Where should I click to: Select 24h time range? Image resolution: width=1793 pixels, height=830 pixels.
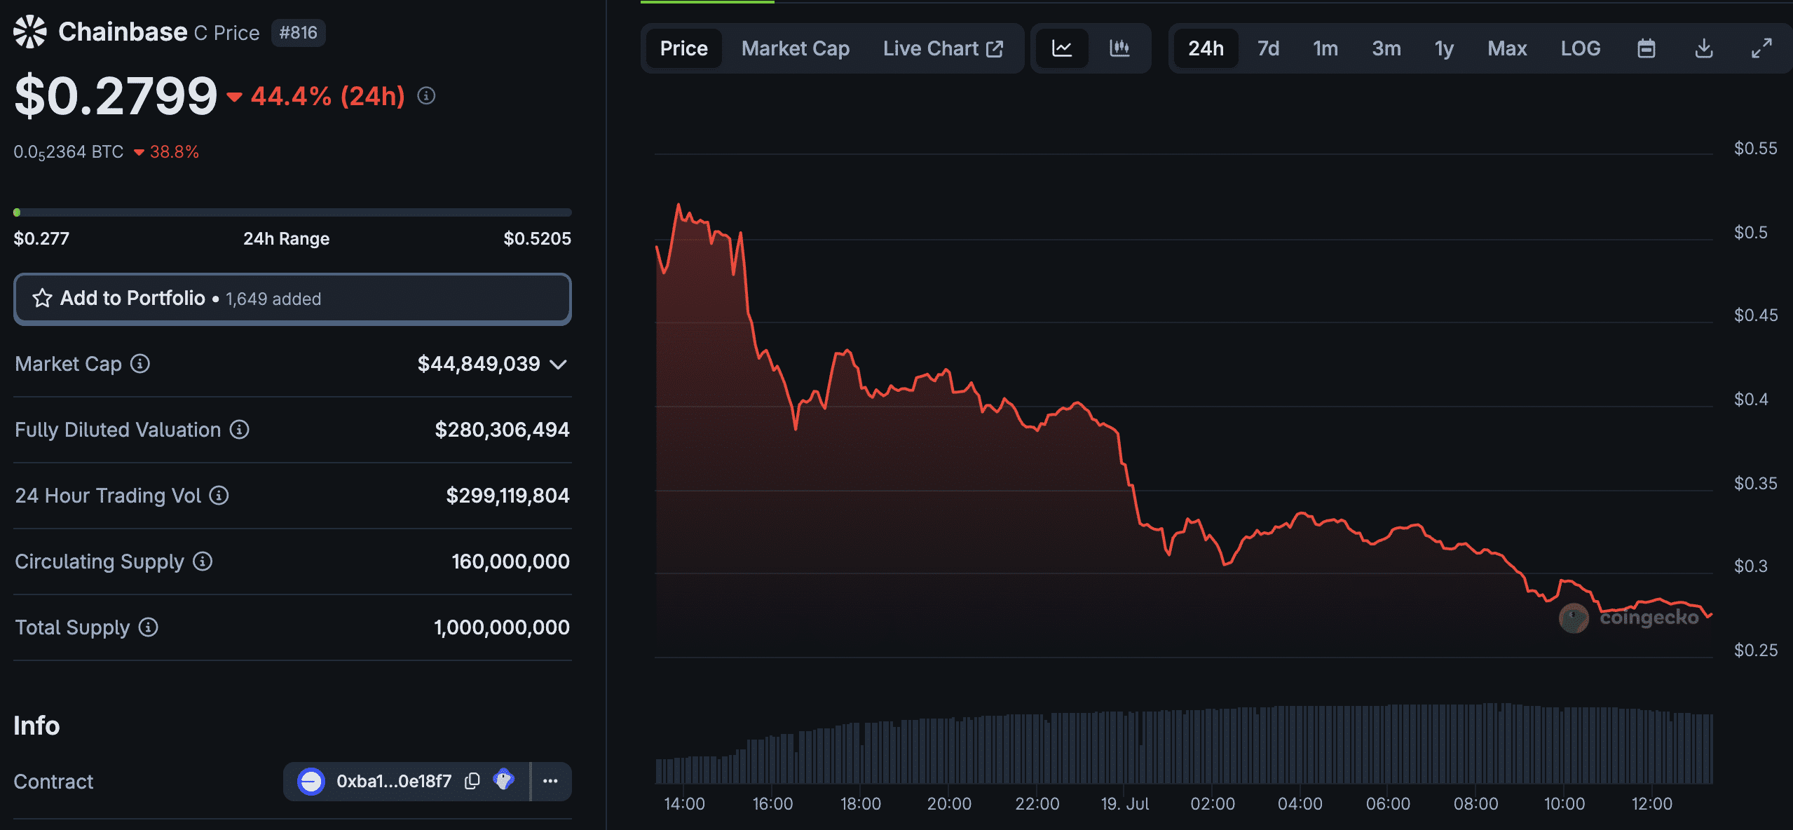(1206, 48)
